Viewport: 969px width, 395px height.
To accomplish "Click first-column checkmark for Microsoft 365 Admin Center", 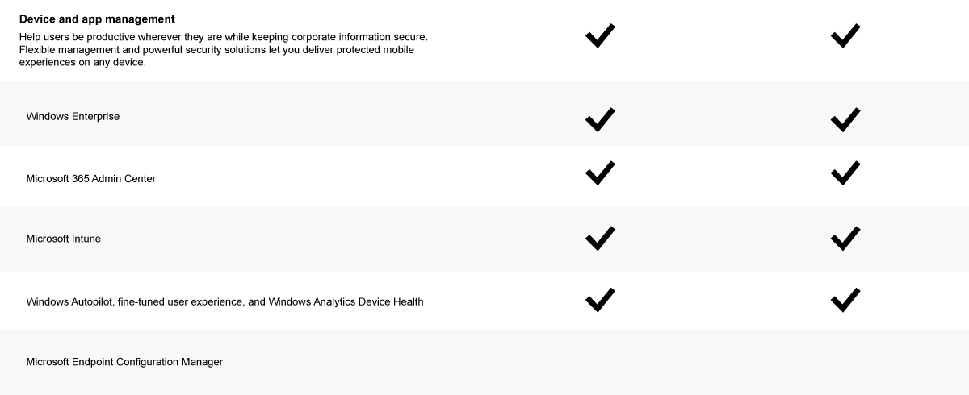I will click(600, 173).
